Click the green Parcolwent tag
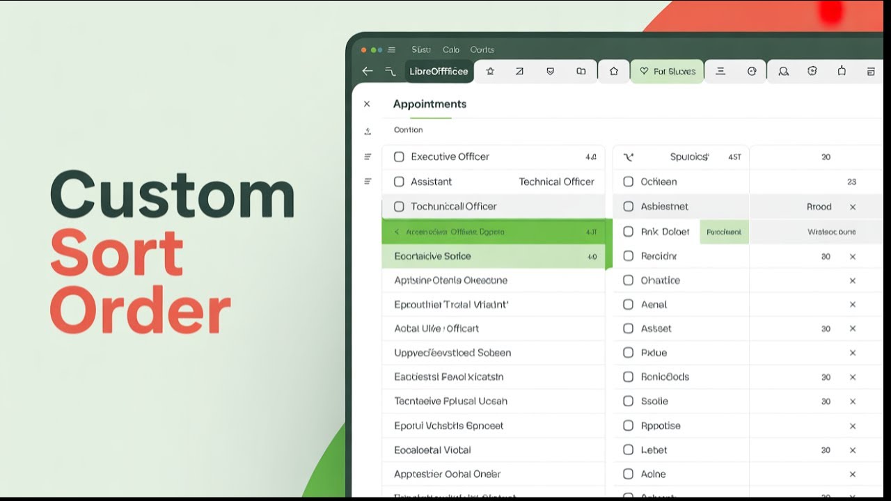Image resolution: width=891 pixels, height=501 pixels. tap(724, 232)
